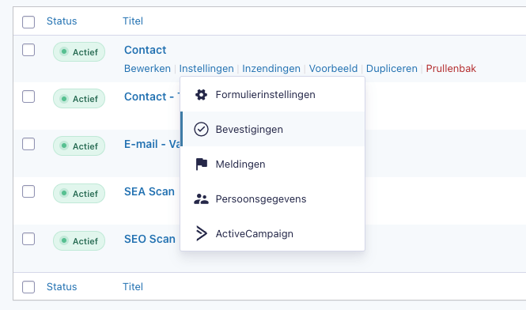
Task: Click the checkmark circle Bevestigingen icon
Action: pos(201,129)
